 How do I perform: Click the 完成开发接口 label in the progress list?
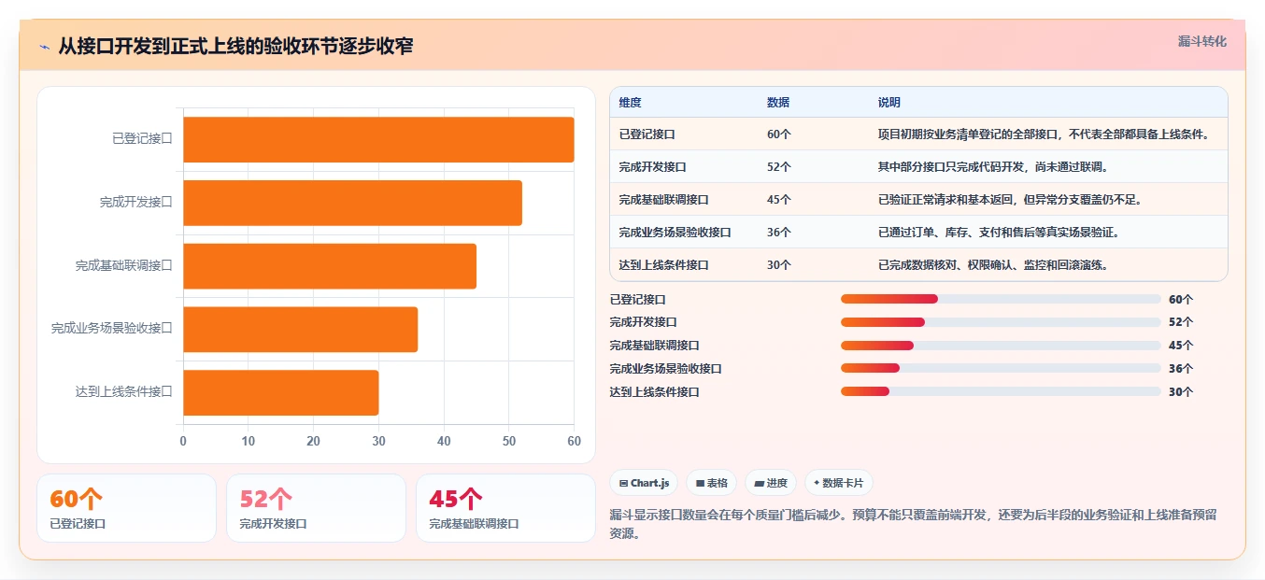pyautogui.click(x=644, y=322)
